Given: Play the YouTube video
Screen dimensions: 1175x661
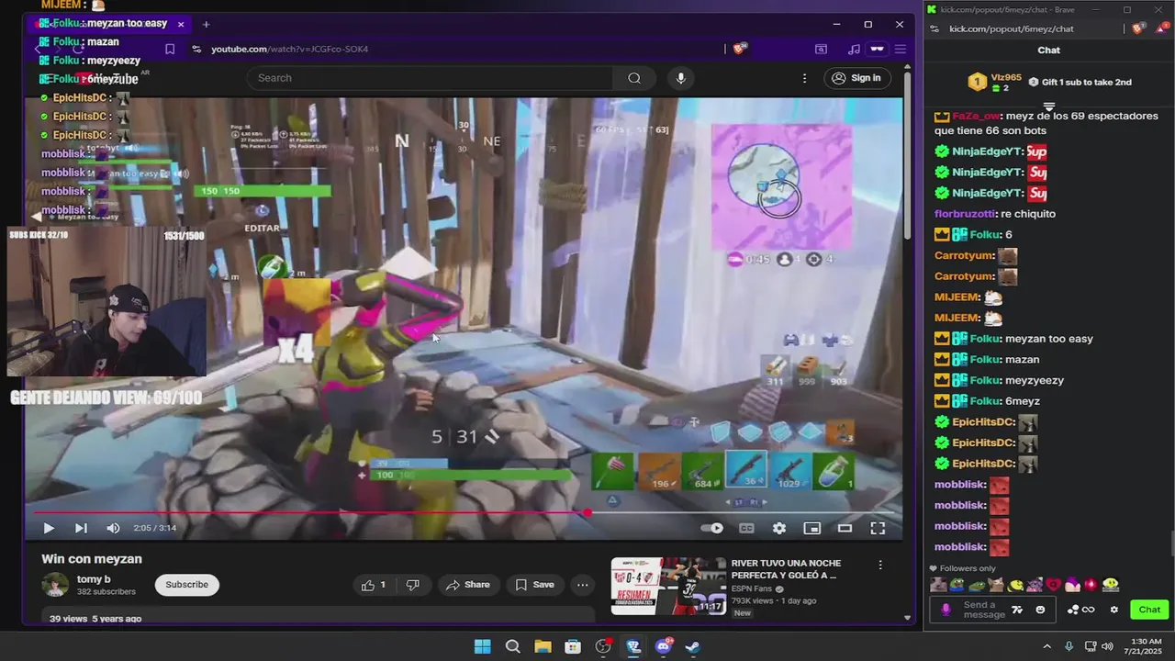Looking at the screenshot, I should click(x=49, y=528).
